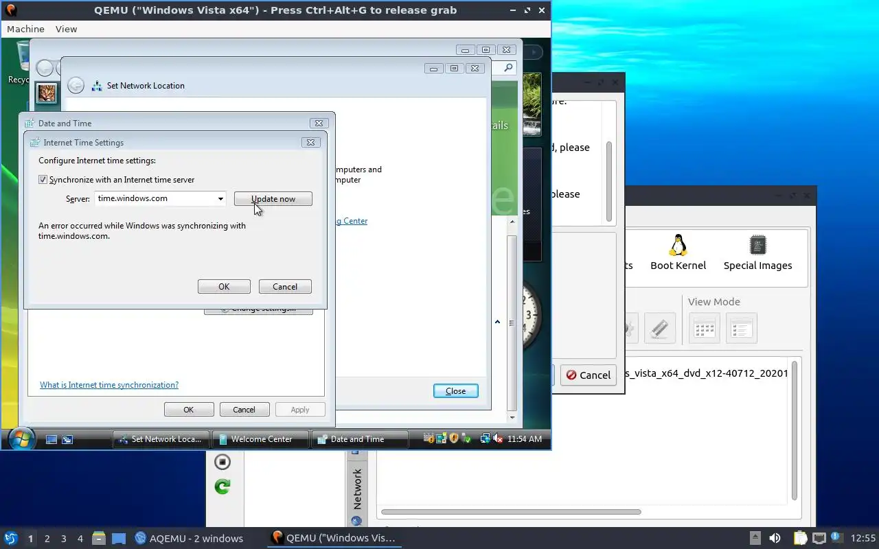Click OK in Date and Time dialog

(189, 410)
